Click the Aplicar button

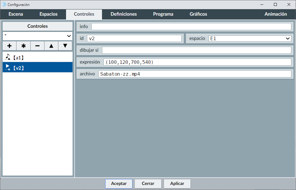pos(177,183)
